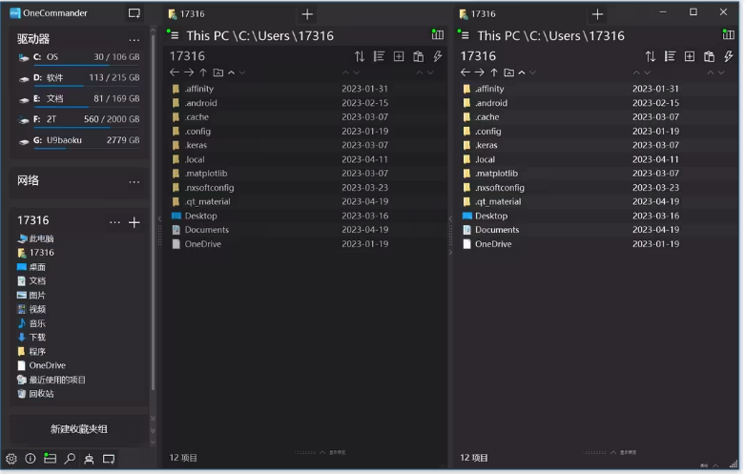
Task: Open 下载 in the favorites list
Action: point(31,338)
